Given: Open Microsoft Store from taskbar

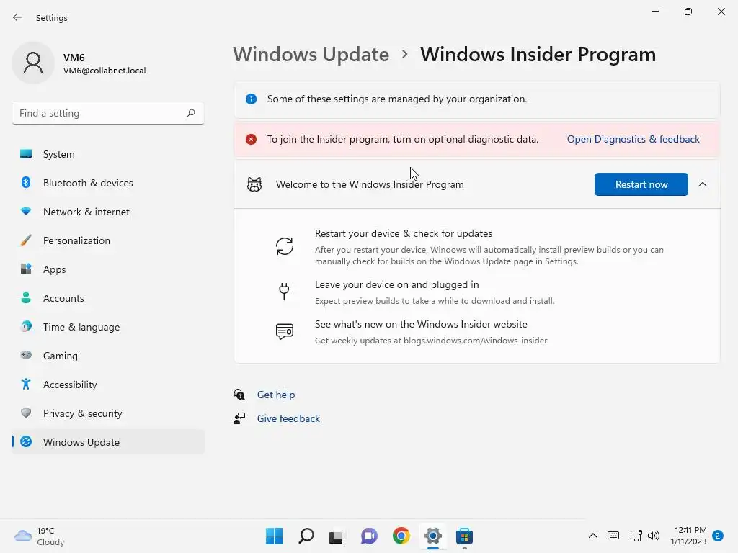Looking at the screenshot, I should pyautogui.click(x=464, y=536).
